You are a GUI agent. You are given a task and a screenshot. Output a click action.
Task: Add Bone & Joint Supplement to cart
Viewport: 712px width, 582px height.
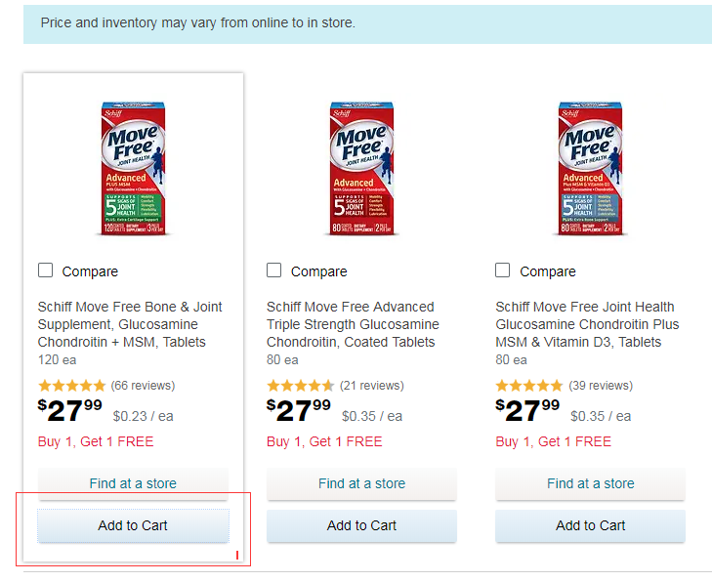pyautogui.click(x=133, y=525)
